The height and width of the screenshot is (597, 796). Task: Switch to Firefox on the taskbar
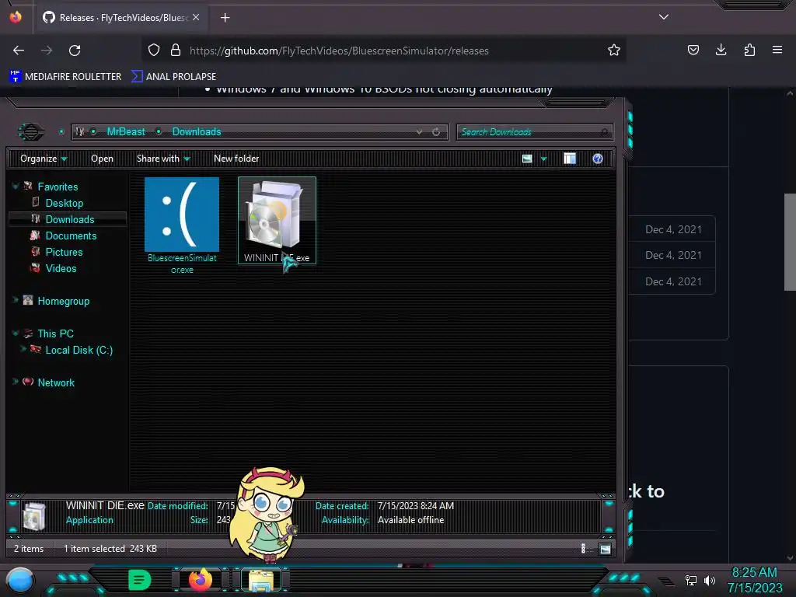tap(201, 579)
